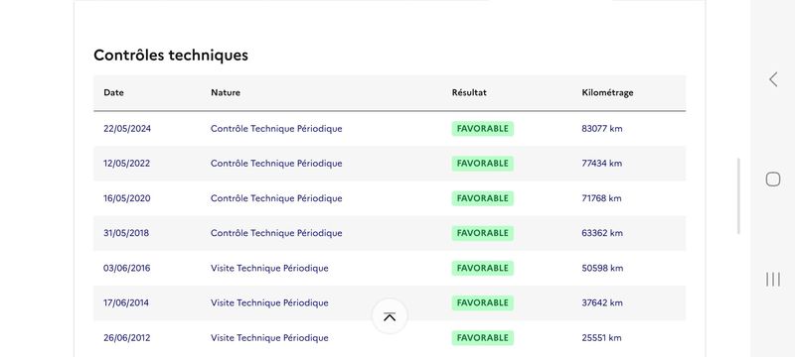Select the 25551 km mileage value
Viewport: 795px width, 357px height.
coord(601,338)
